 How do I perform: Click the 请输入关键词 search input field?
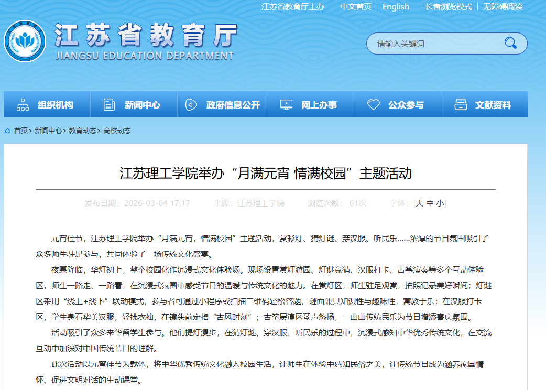coord(435,44)
